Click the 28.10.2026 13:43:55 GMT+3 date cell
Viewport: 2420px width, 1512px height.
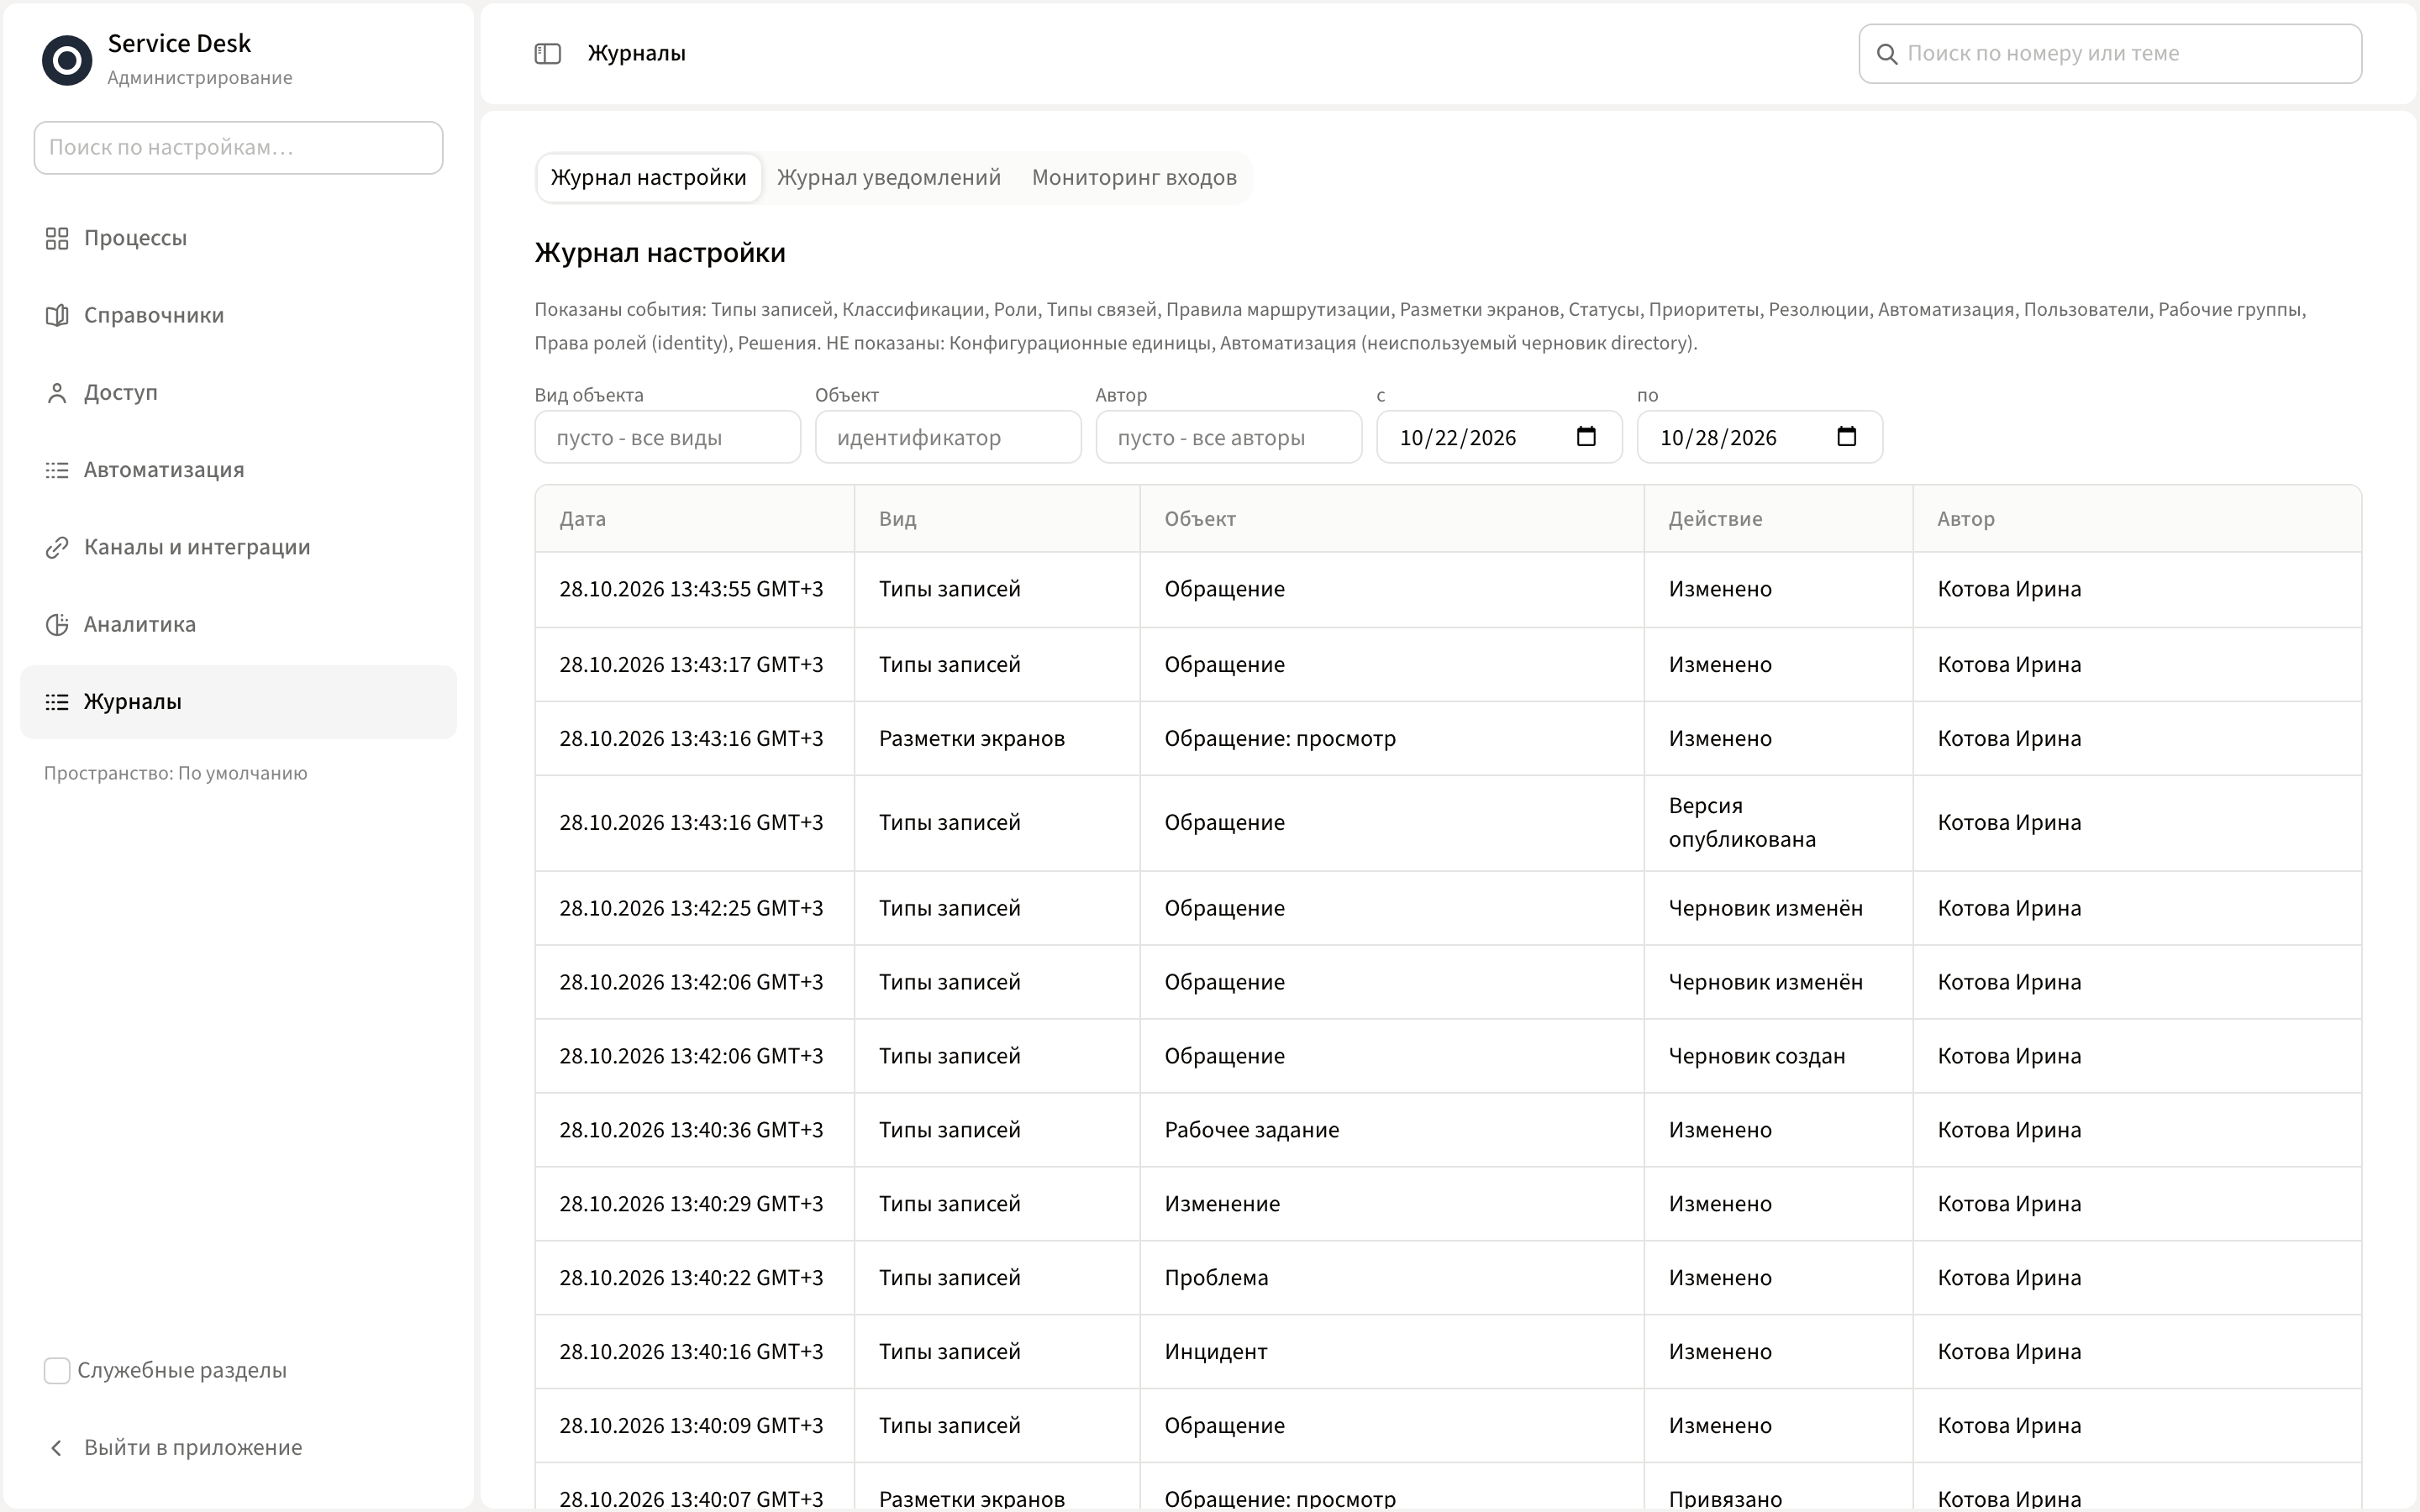point(694,589)
